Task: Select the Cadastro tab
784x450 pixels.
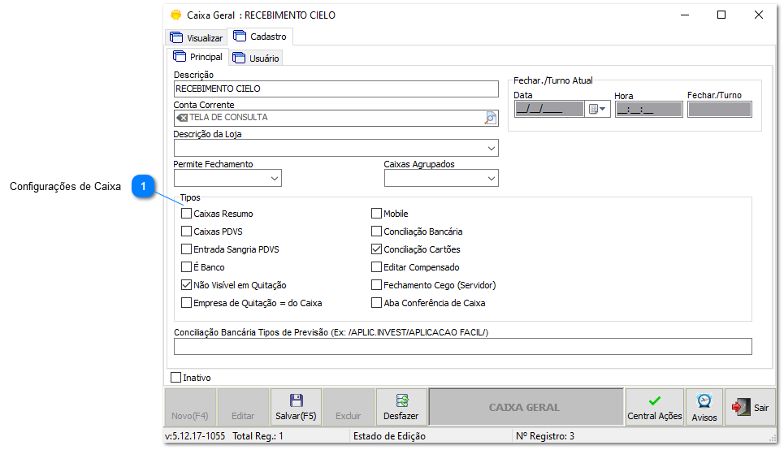Action: click(260, 37)
